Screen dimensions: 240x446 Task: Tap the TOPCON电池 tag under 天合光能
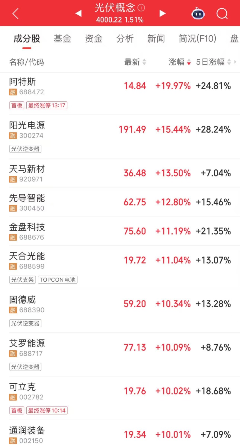[x=57, y=280]
